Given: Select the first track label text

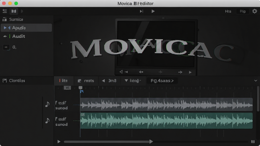Looking at the screenshot, I should tap(61, 105).
